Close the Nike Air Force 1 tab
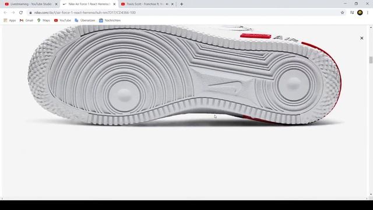The image size is (373, 210). (x=114, y=4)
